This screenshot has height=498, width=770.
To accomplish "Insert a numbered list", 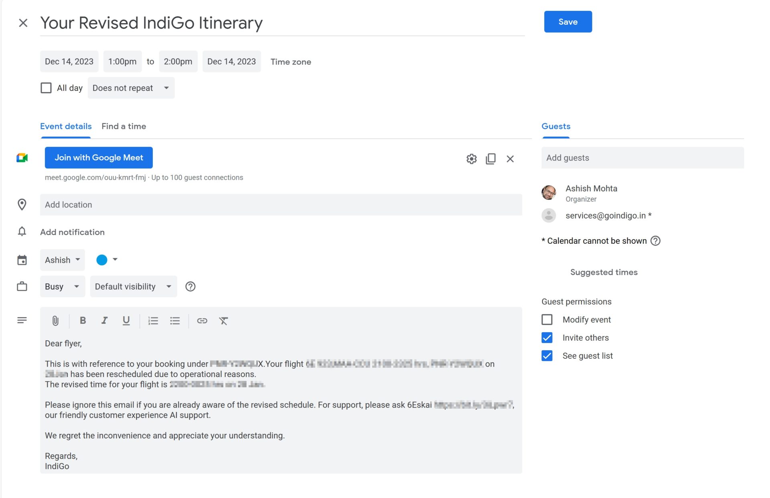I will 153,321.
